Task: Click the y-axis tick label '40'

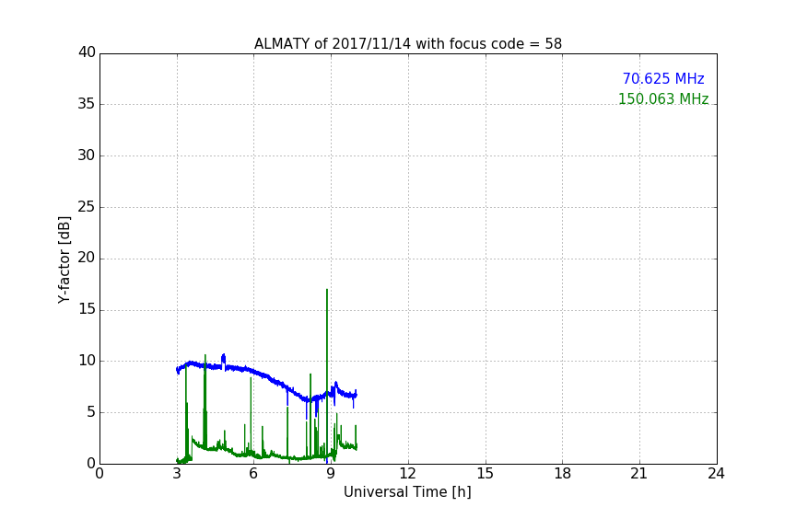Action: [87, 52]
